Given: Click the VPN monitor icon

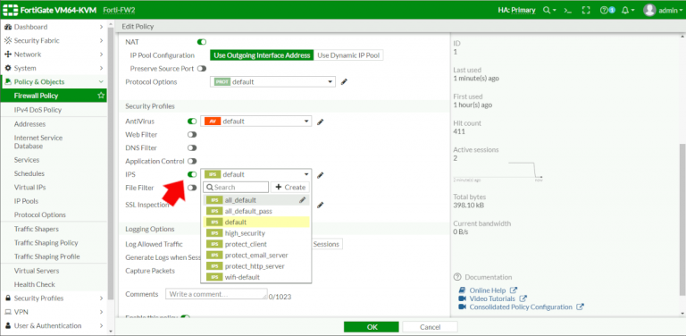Looking at the screenshot, I should pyautogui.click(x=7, y=312).
